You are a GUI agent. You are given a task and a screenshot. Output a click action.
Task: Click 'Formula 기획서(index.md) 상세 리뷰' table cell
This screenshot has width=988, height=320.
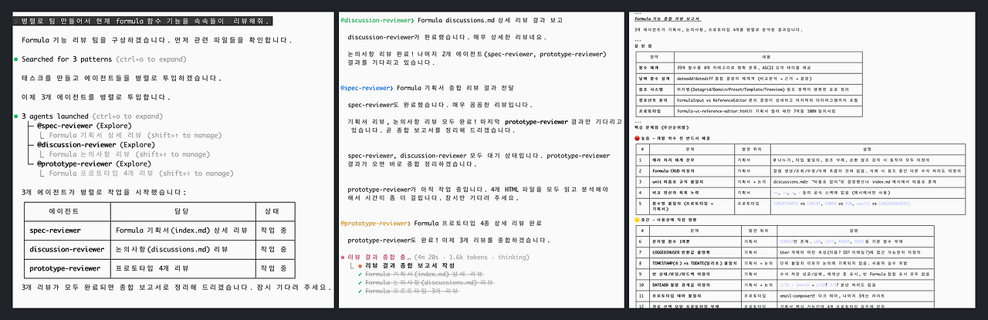182,230
